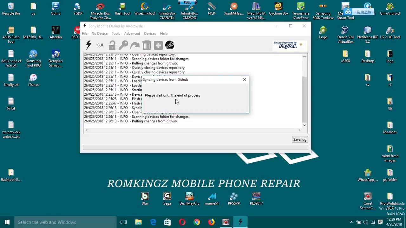Open the Tools menu
Viewport: 406px width, 228px height.
116,34
